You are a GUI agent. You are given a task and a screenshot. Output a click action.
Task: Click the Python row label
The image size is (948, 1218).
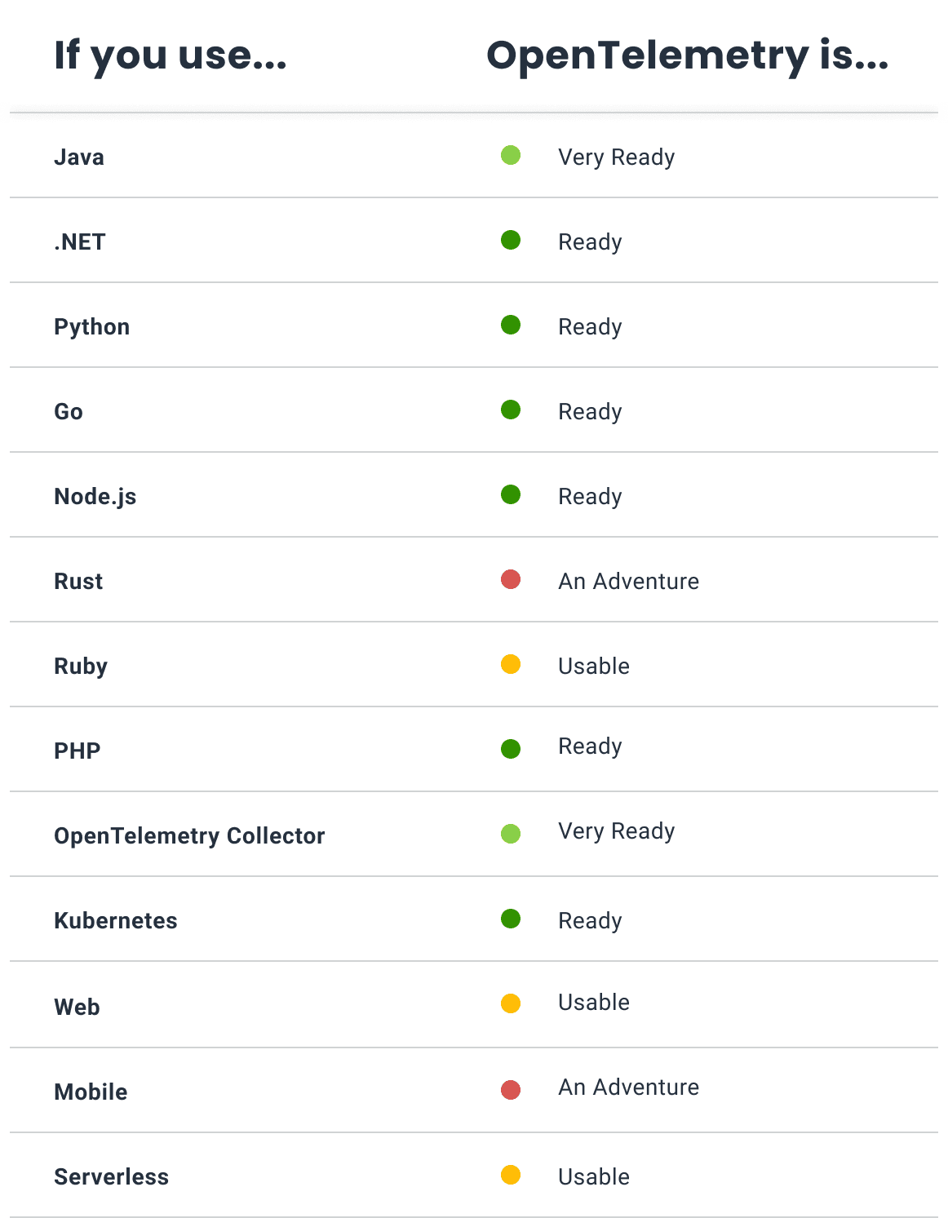coord(91,327)
